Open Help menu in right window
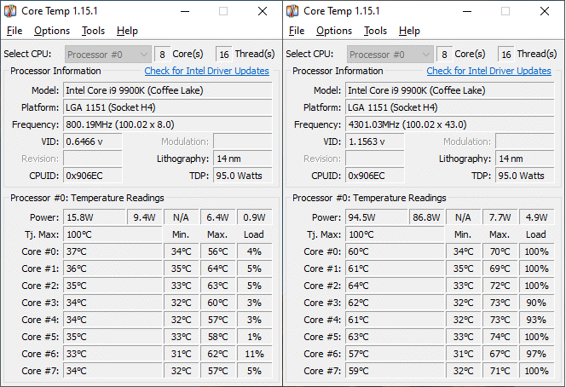The image size is (566, 387). [409, 31]
